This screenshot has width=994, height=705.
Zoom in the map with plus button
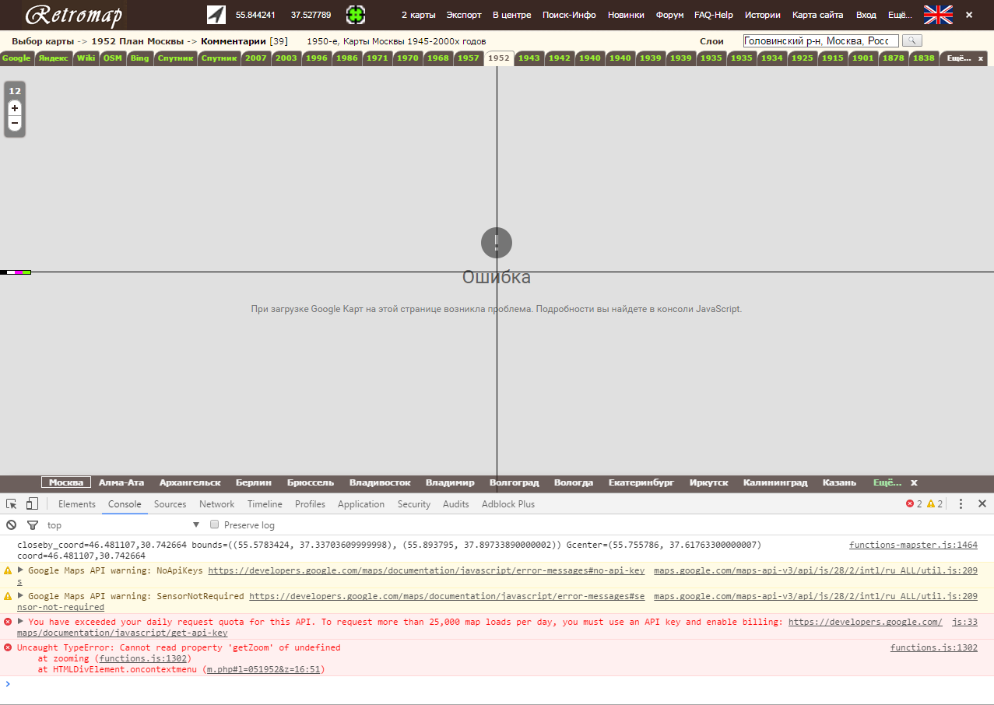(15, 108)
